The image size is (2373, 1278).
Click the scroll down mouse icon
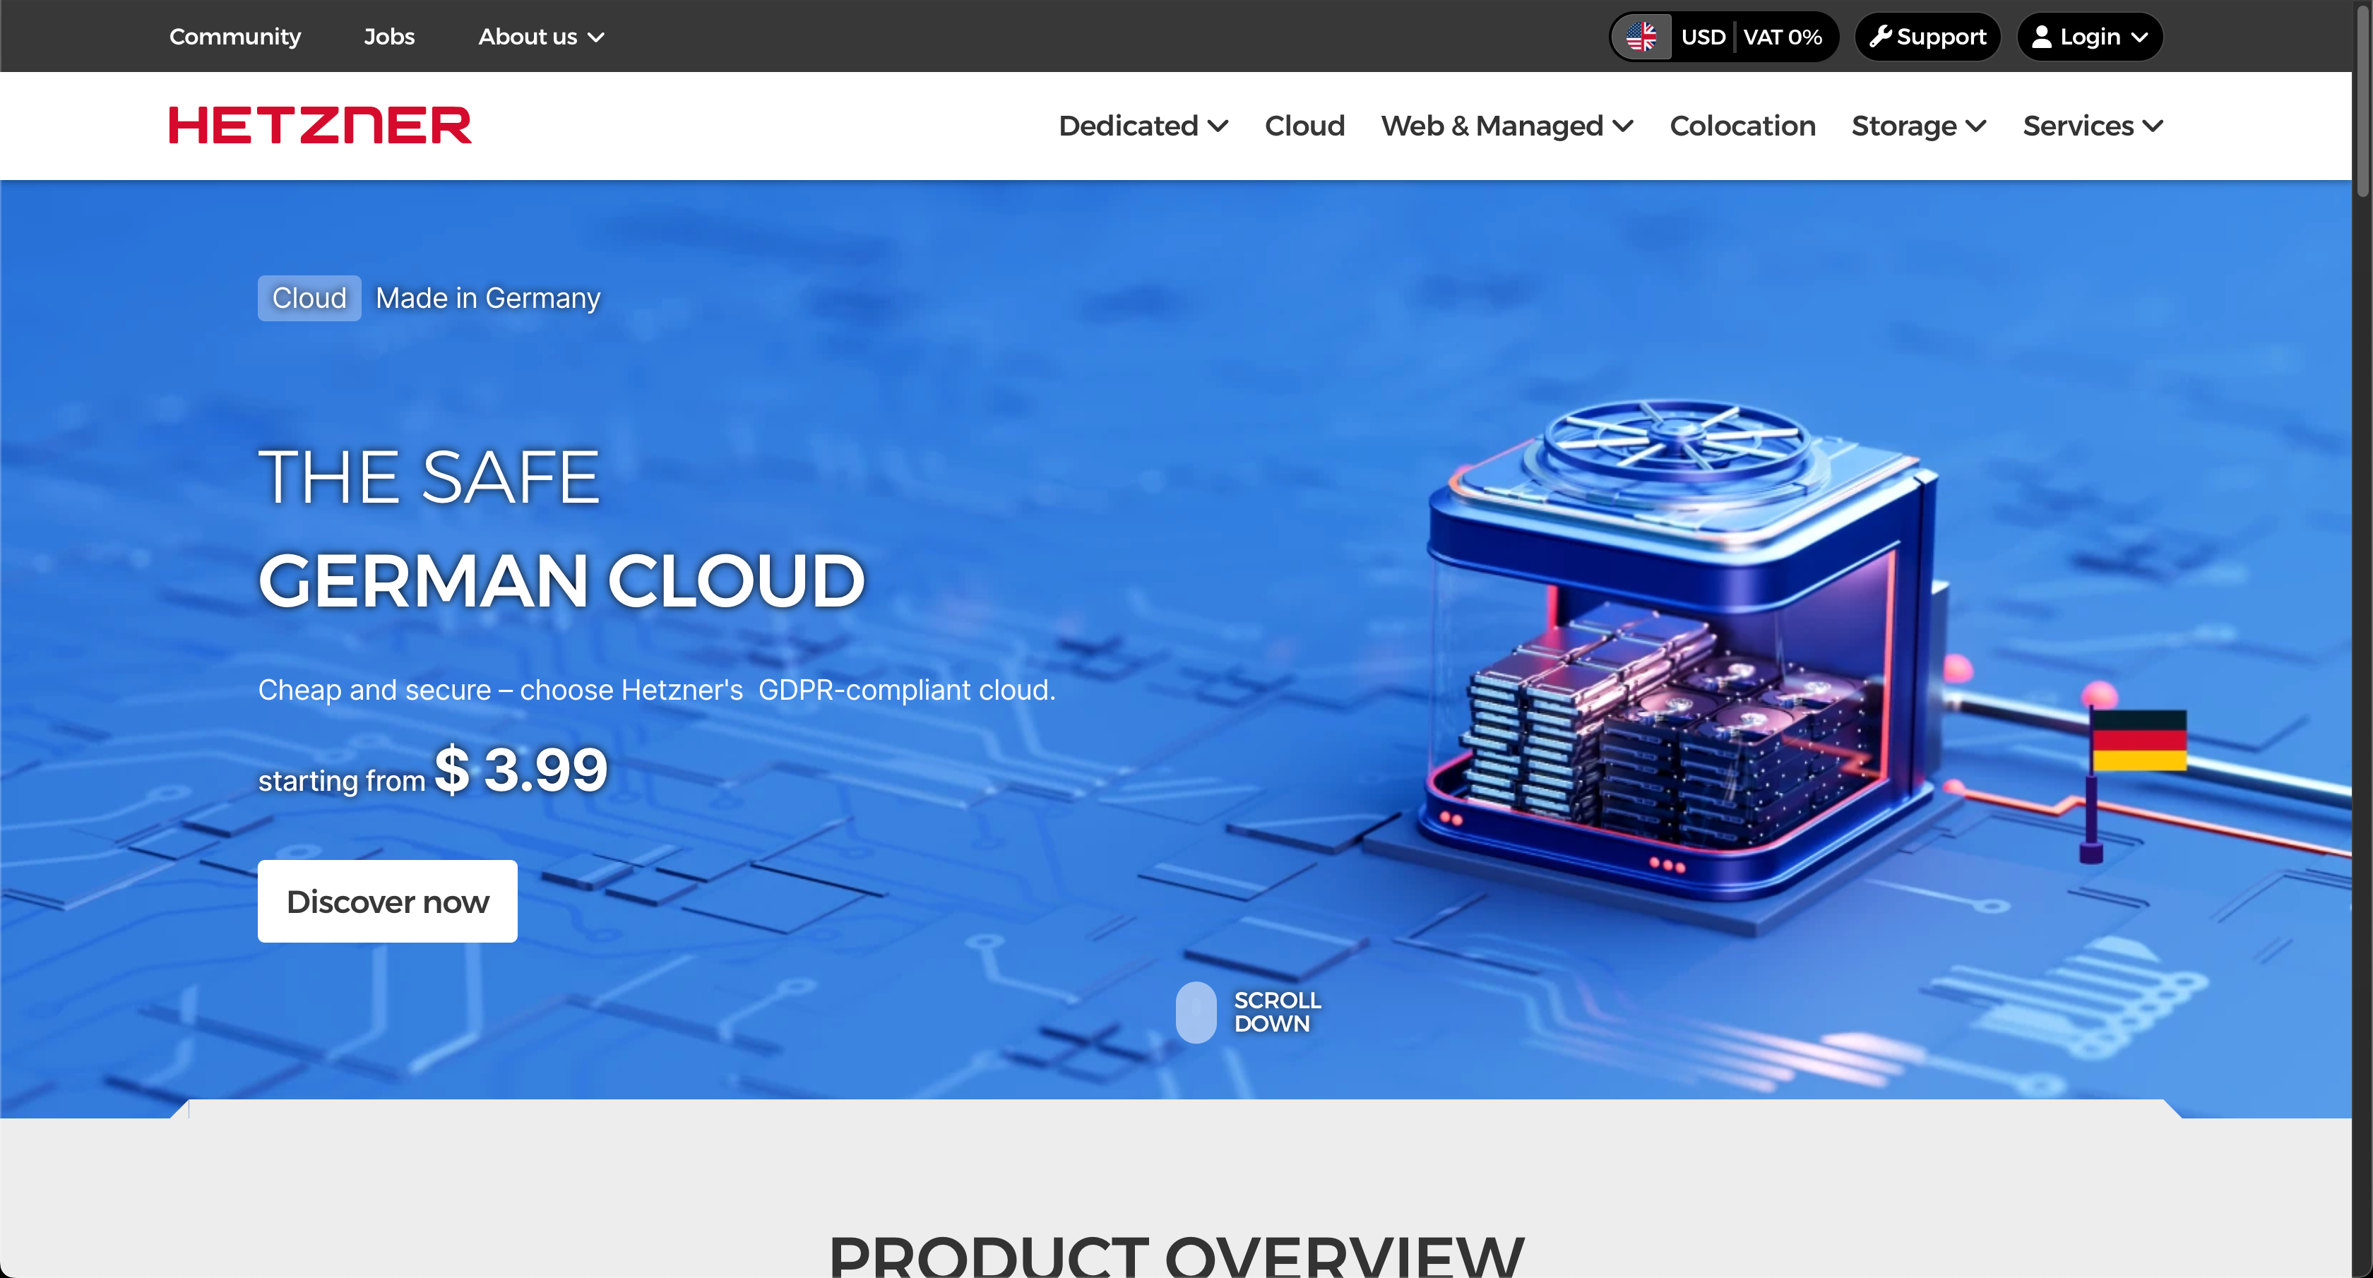pyautogui.click(x=1196, y=1012)
